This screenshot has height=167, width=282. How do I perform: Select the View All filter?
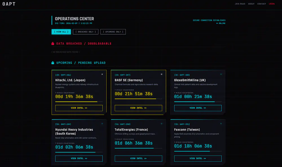point(61,32)
